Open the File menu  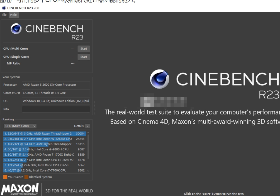(x=4, y=15)
